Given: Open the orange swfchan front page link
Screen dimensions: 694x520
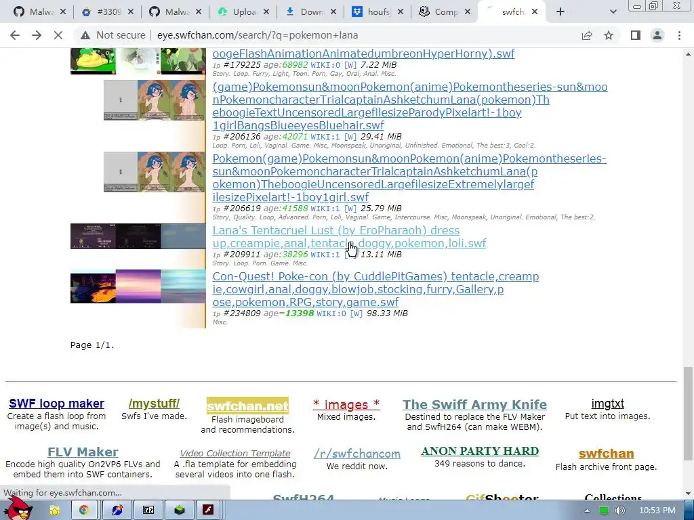Looking at the screenshot, I should 607,453.
